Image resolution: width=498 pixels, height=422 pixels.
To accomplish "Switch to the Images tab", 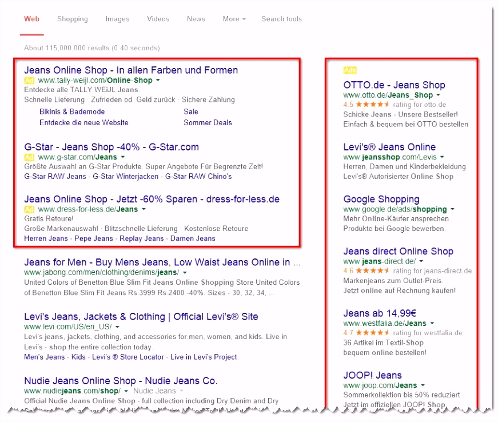I will tap(118, 19).
